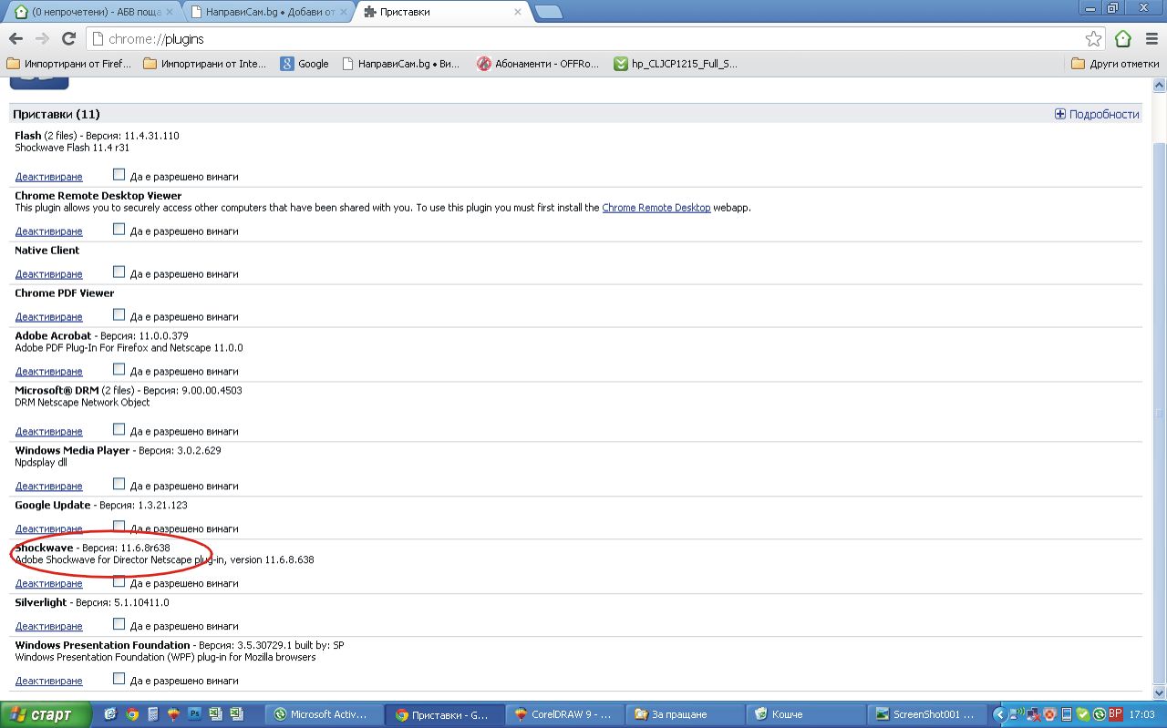Open the Chrome main menu icon

1152,39
